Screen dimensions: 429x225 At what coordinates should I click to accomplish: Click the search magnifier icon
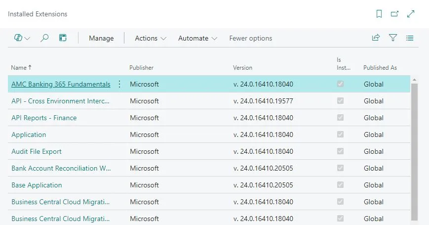pos(44,38)
